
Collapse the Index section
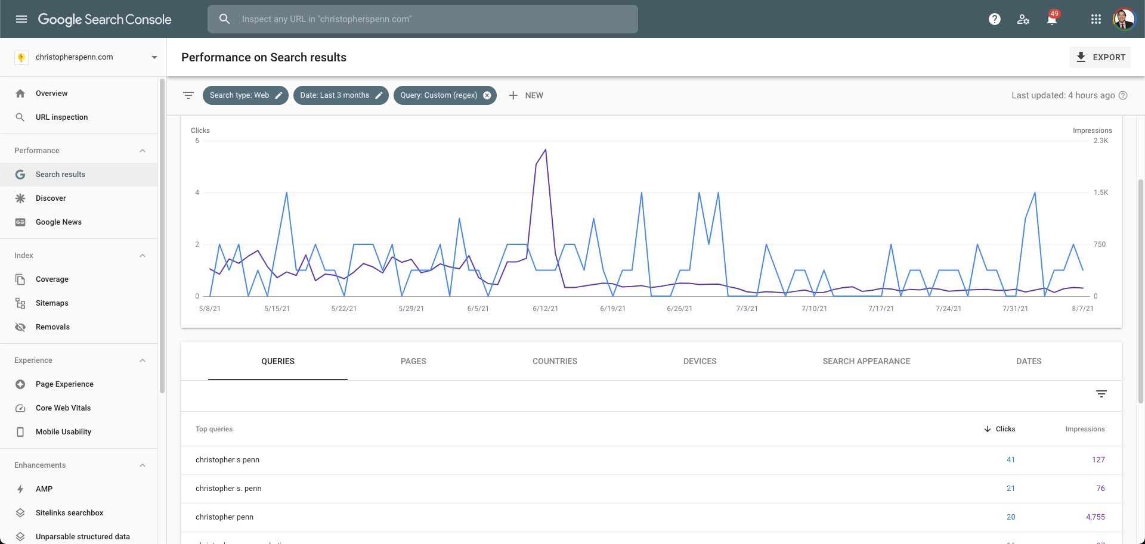tap(143, 256)
